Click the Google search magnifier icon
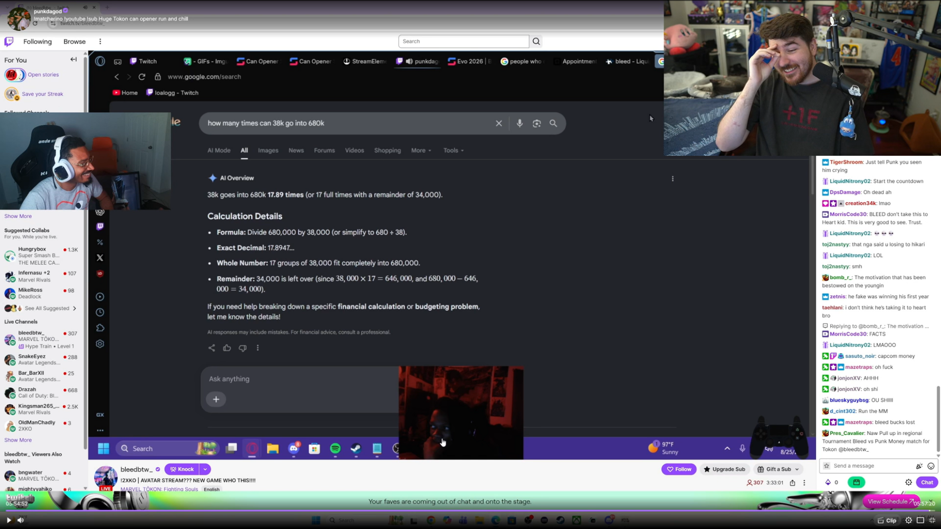The height and width of the screenshot is (529, 941). pyautogui.click(x=553, y=123)
